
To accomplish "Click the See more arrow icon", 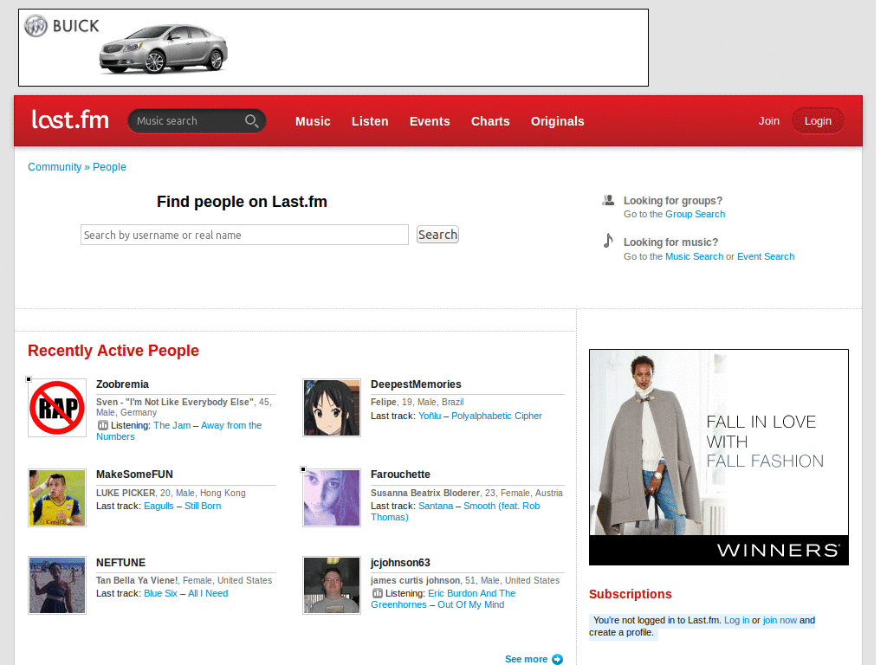I will pyautogui.click(x=557, y=659).
